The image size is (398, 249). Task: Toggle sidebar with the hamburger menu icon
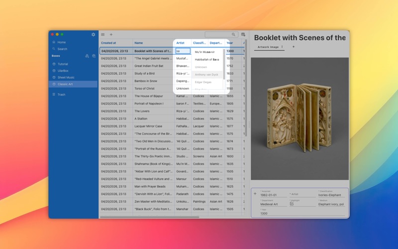[x=103, y=34]
